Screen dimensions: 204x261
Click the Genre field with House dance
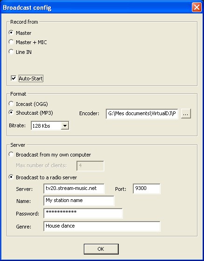pos(102,226)
